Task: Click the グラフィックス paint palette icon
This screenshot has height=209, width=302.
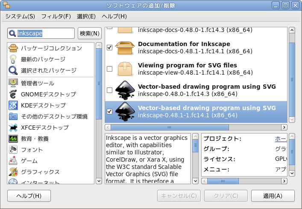Action: 13,172
